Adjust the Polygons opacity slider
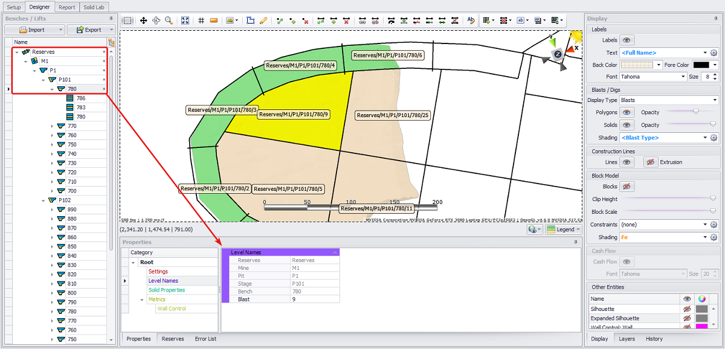This screenshot has height=349, width=725. tap(696, 112)
